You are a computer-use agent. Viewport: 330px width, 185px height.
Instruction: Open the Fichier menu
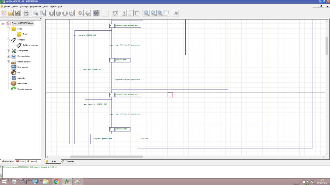[7, 6]
